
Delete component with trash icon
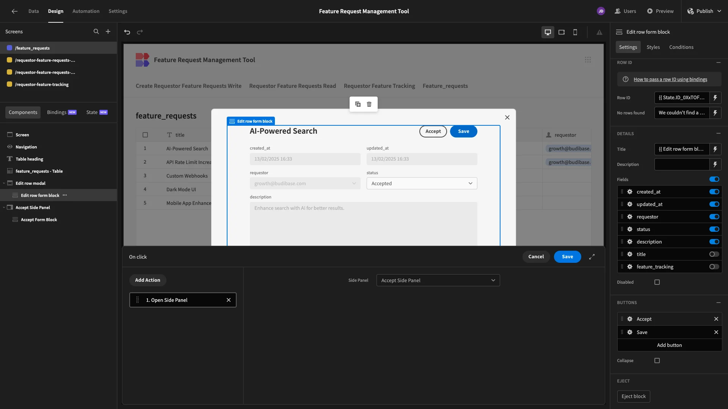(x=369, y=104)
